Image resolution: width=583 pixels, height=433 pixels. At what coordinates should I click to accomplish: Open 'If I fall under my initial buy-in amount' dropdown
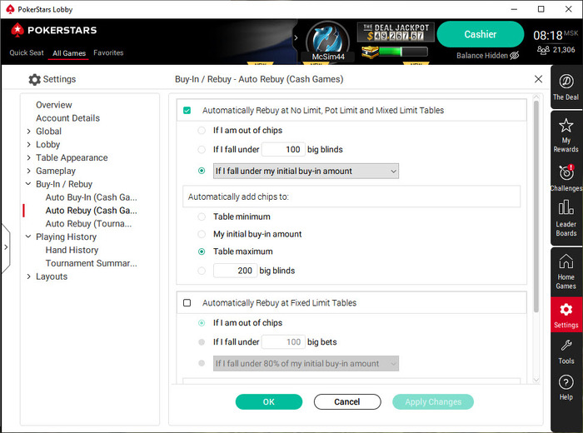point(306,171)
